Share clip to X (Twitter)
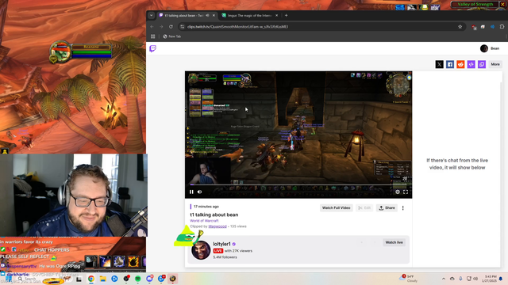 click(439, 64)
